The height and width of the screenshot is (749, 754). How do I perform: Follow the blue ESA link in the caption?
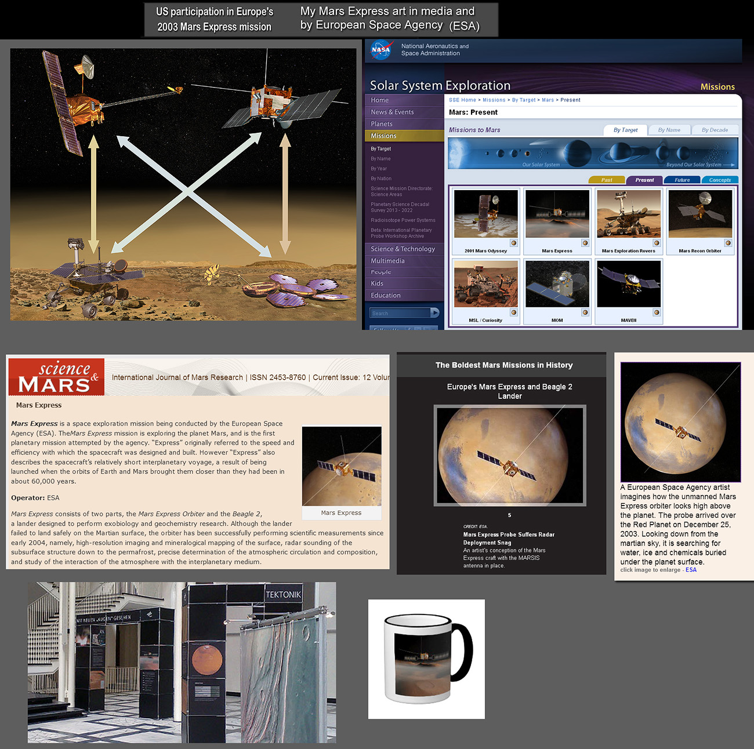pos(691,570)
